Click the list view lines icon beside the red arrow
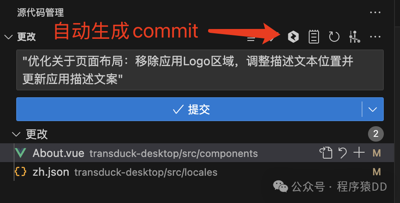This screenshot has width=400, height=203. pyautogui.click(x=251, y=38)
